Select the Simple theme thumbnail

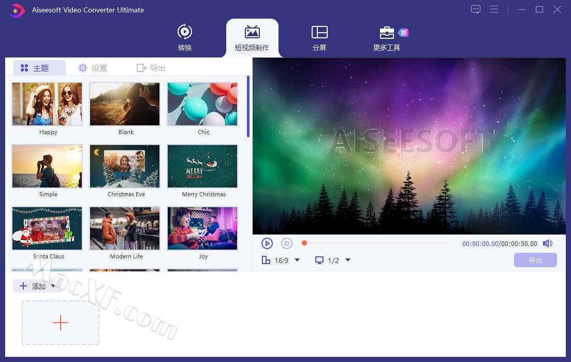click(47, 166)
